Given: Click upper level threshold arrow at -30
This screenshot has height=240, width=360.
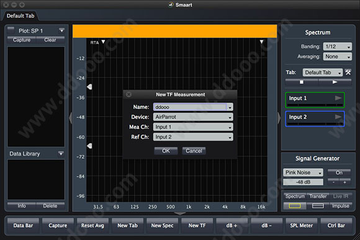Looking at the screenshot, I should pyautogui.click(x=89, y=87).
